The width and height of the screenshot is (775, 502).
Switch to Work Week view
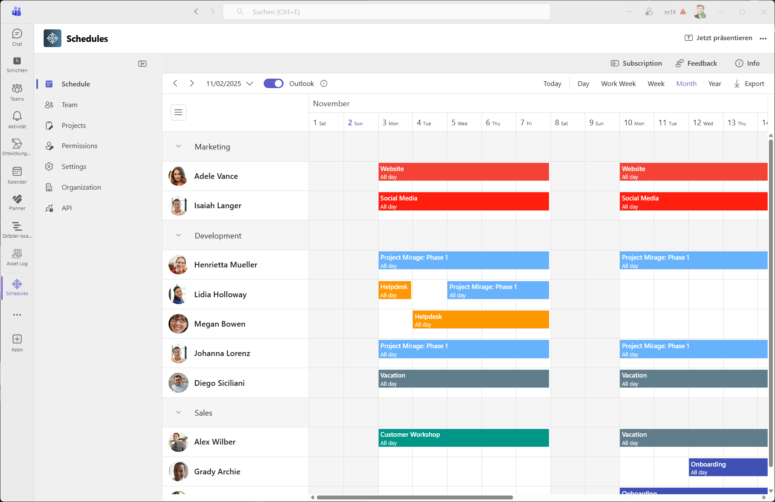point(618,84)
